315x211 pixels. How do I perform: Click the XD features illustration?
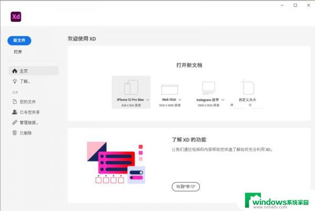pyautogui.click(x=116, y=163)
